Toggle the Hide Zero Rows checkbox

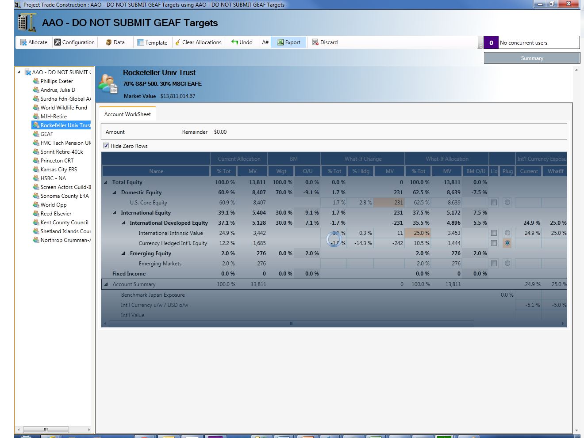pyautogui.click(x=106, y=146)
